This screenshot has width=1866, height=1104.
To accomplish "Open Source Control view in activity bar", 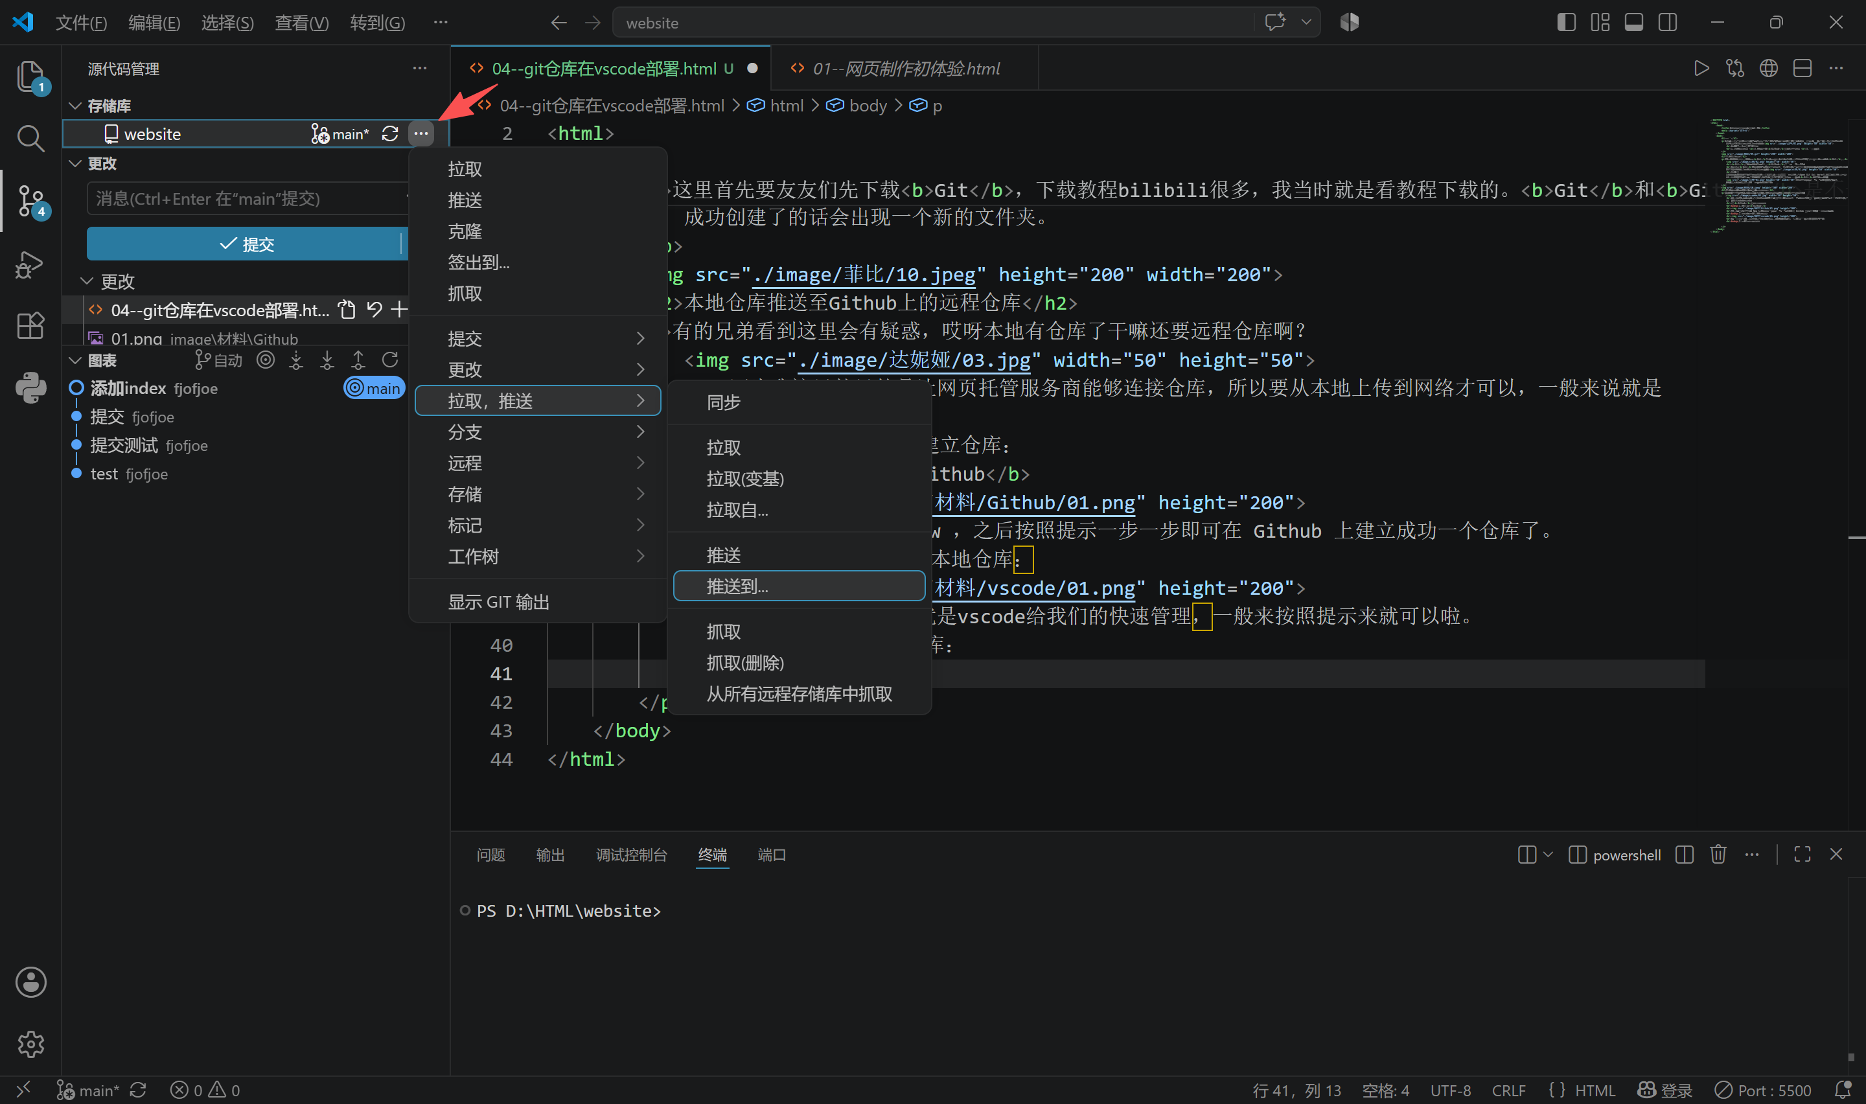I will [30, 201].
